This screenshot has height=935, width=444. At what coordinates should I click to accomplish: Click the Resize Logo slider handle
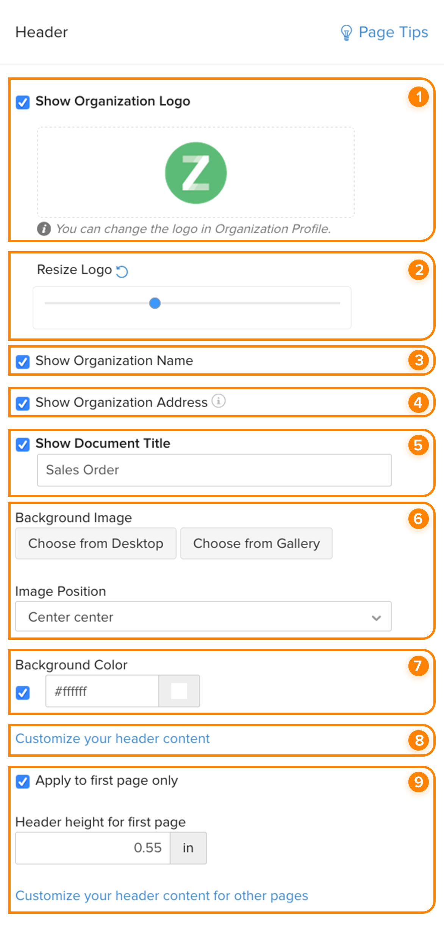coord(155,303)
